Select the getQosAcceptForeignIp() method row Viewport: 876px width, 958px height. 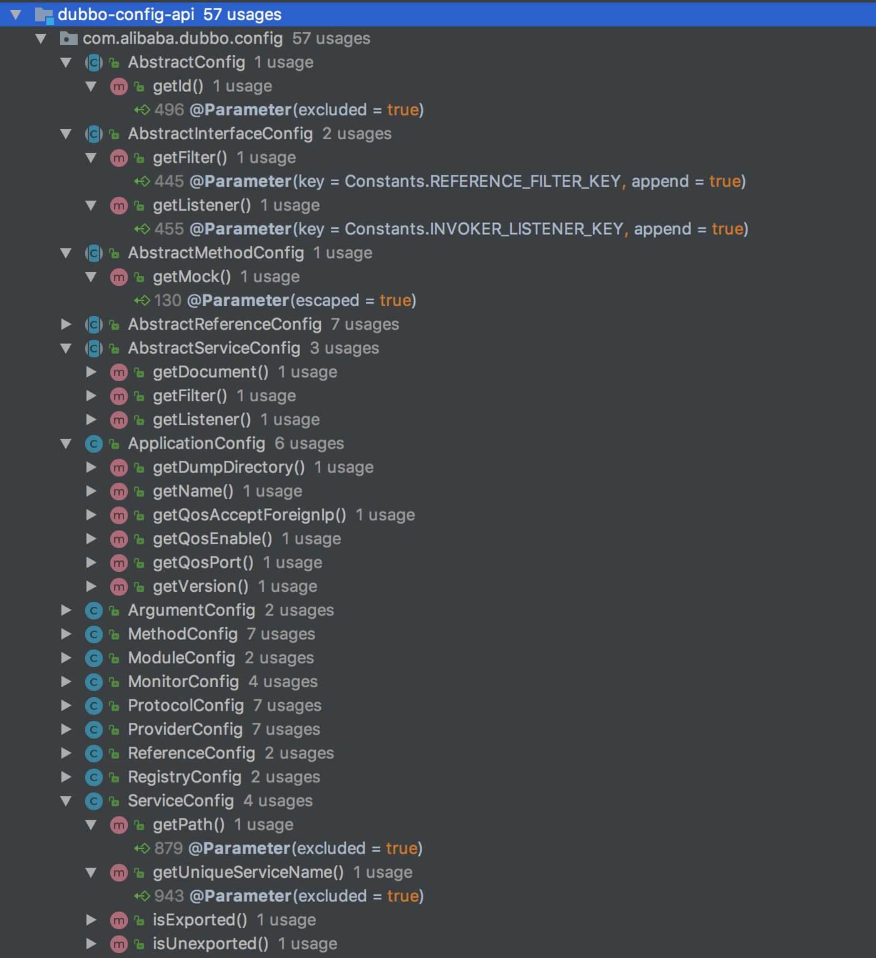[249, 515]
